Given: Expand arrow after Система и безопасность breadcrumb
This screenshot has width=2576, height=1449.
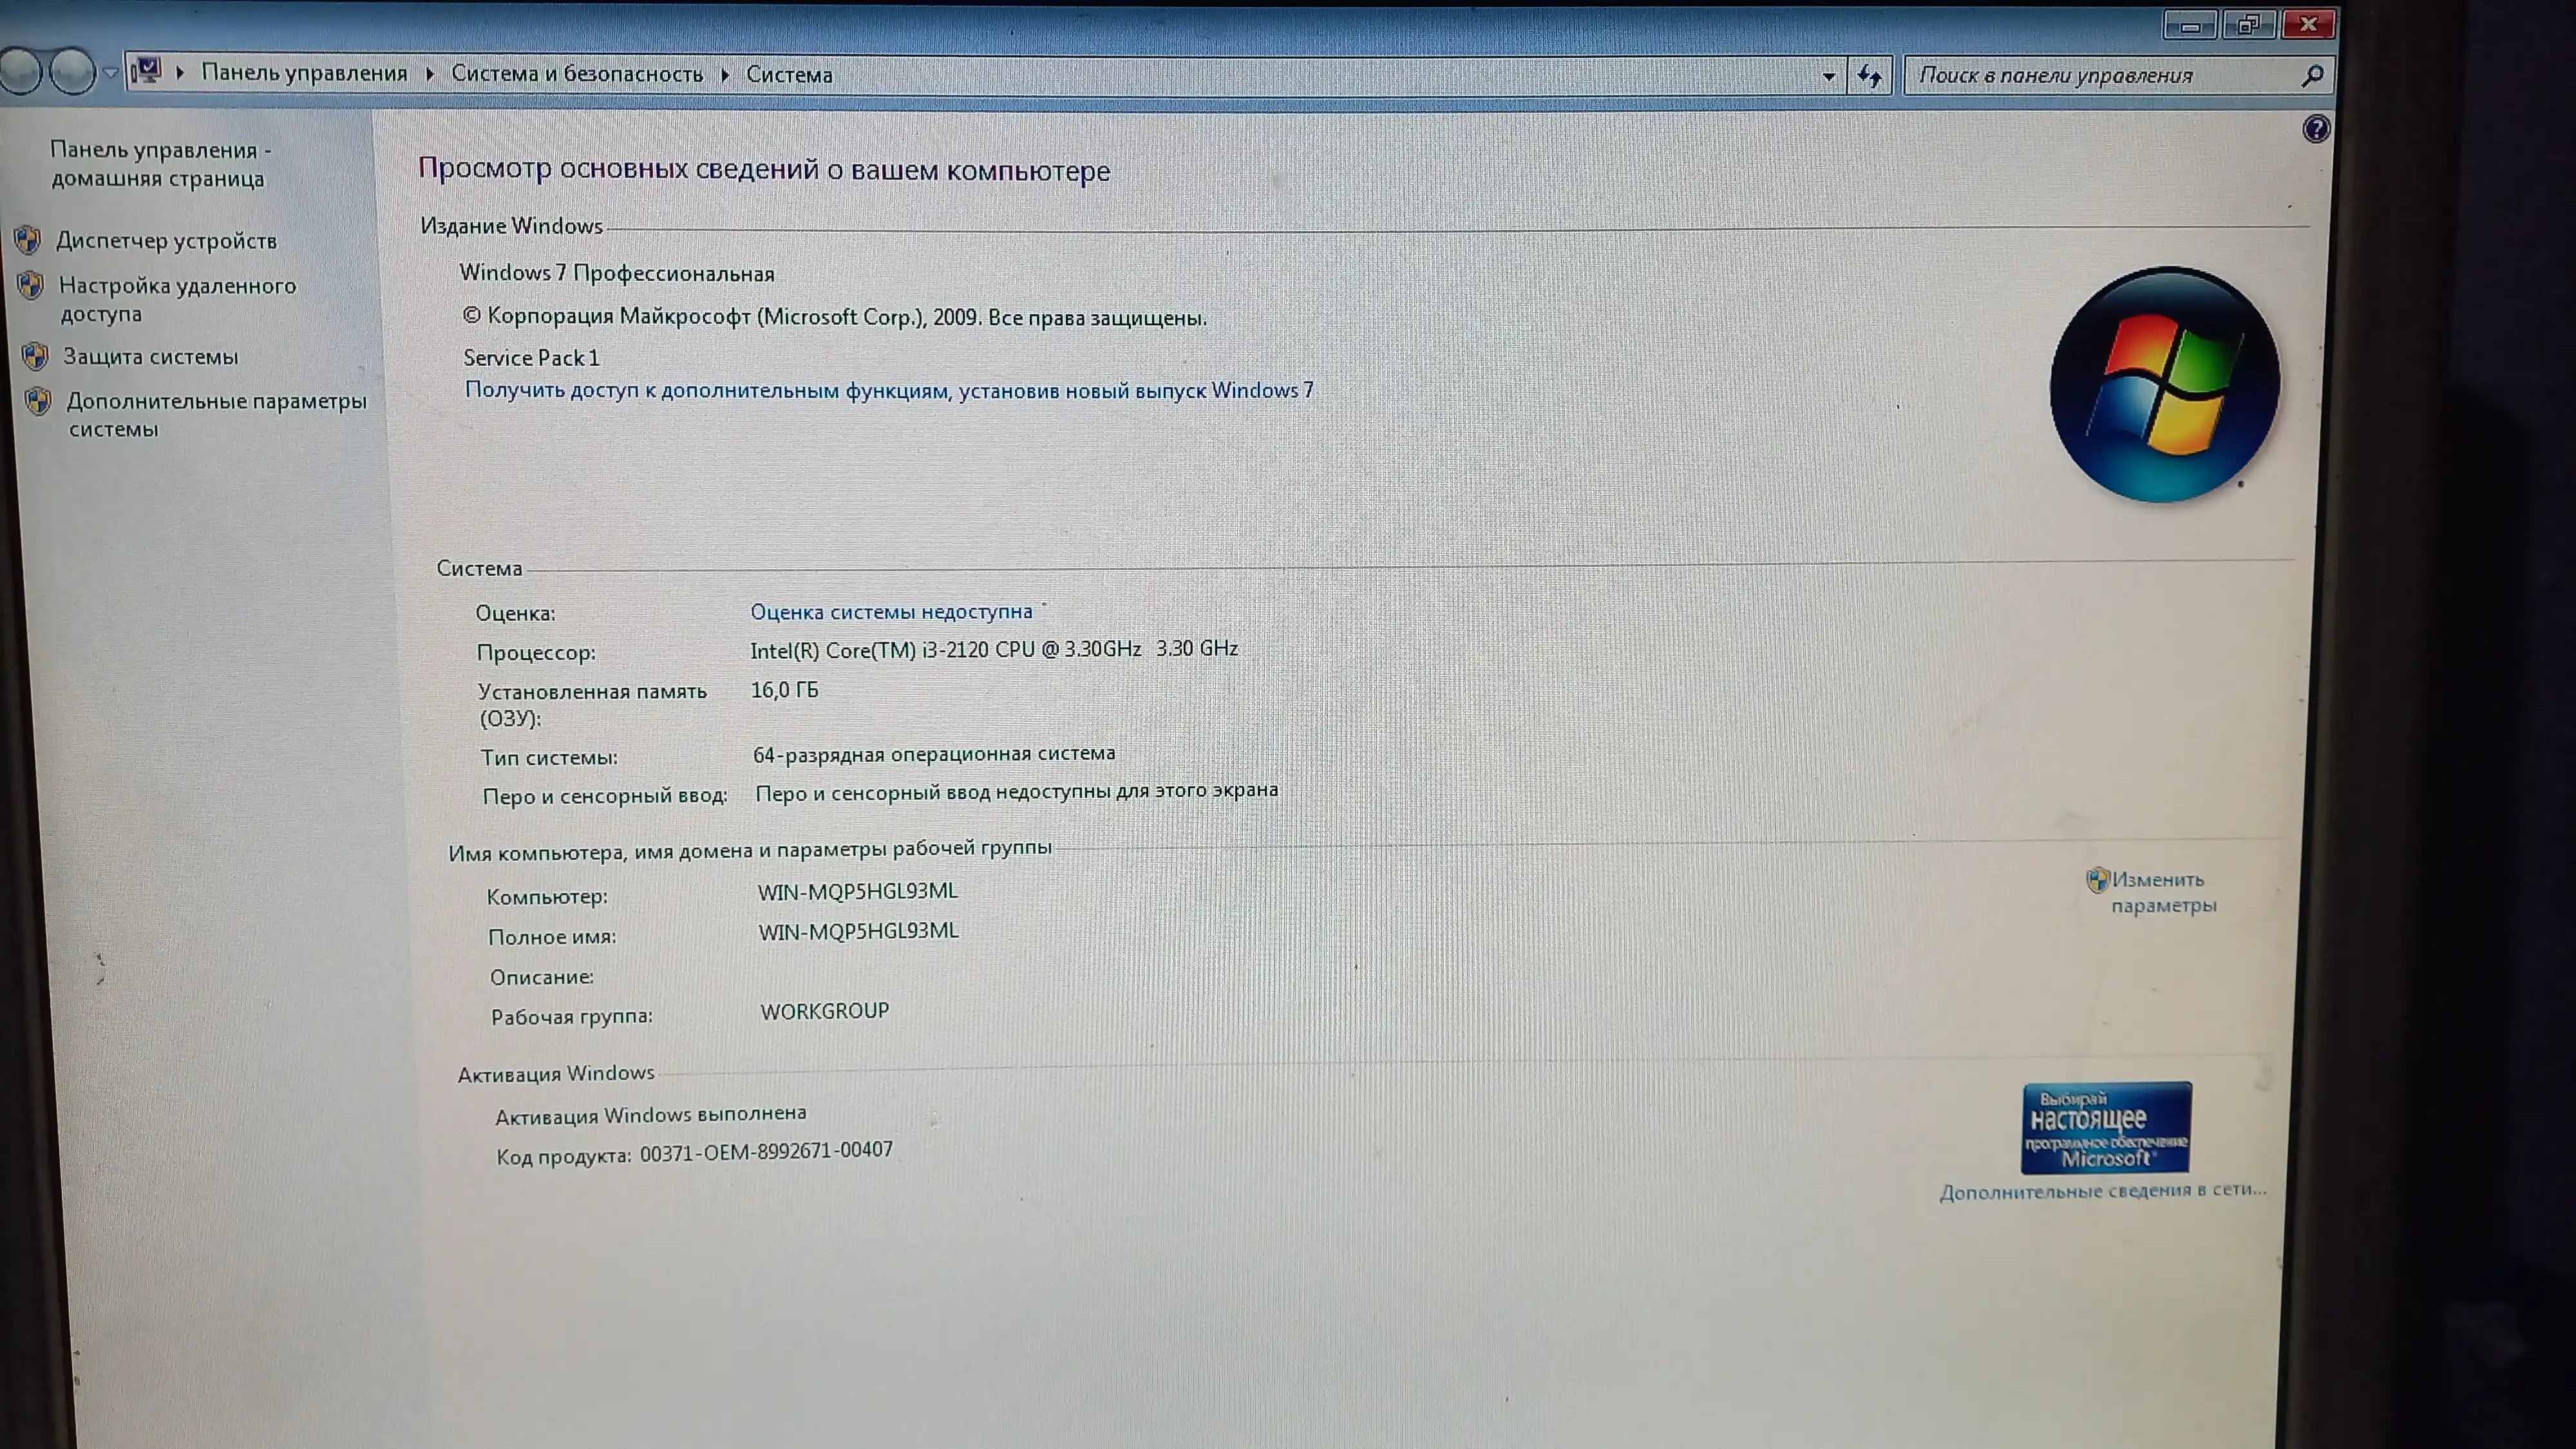Looking at the screenshot, I should pyautogui.click(x=724, y=75).
